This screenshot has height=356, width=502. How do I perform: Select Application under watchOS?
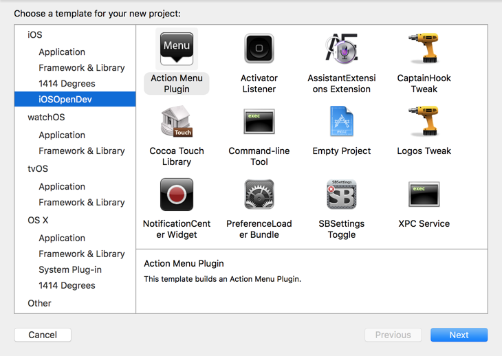pos(62,135)
